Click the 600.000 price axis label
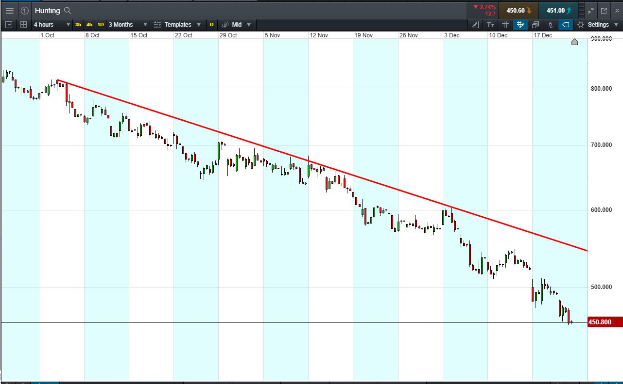This screenshot has width=623, height=384. point(602,209)
